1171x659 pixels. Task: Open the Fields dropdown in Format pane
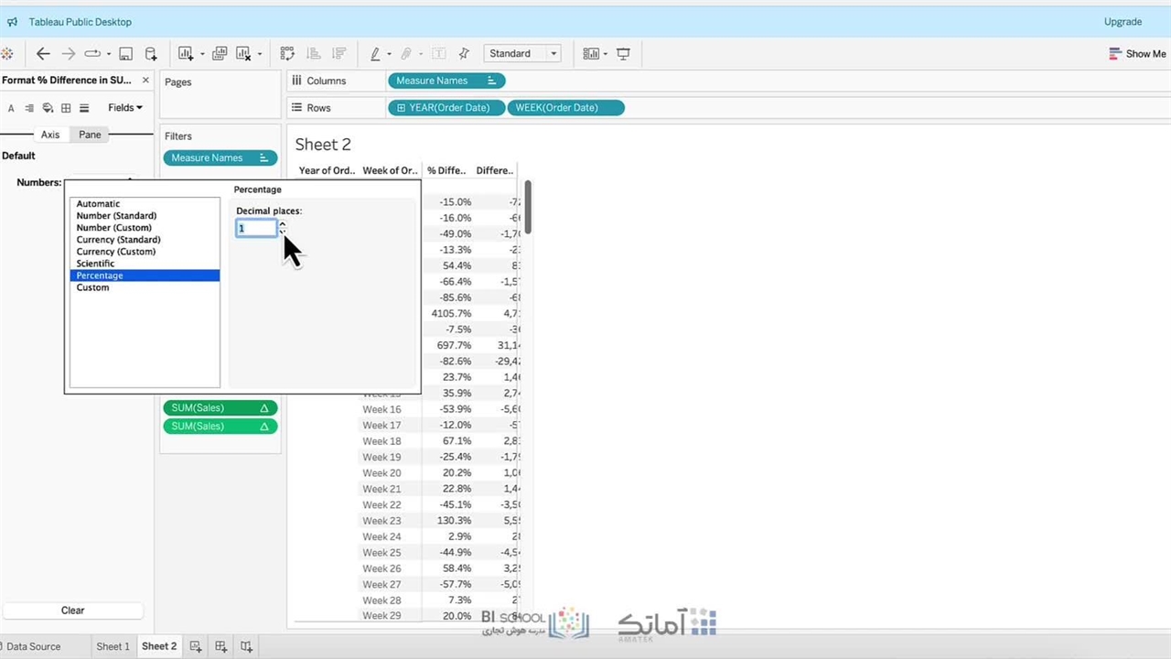124,108
